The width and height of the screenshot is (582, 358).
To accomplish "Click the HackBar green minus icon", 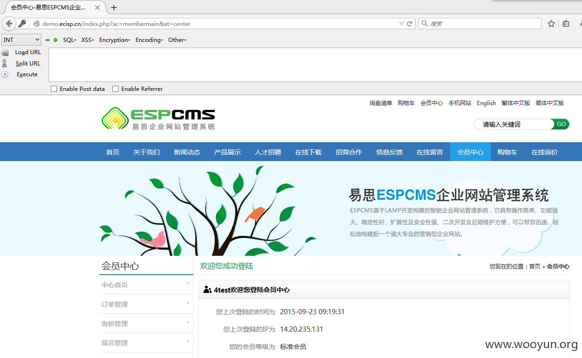I will click(48, 40).
